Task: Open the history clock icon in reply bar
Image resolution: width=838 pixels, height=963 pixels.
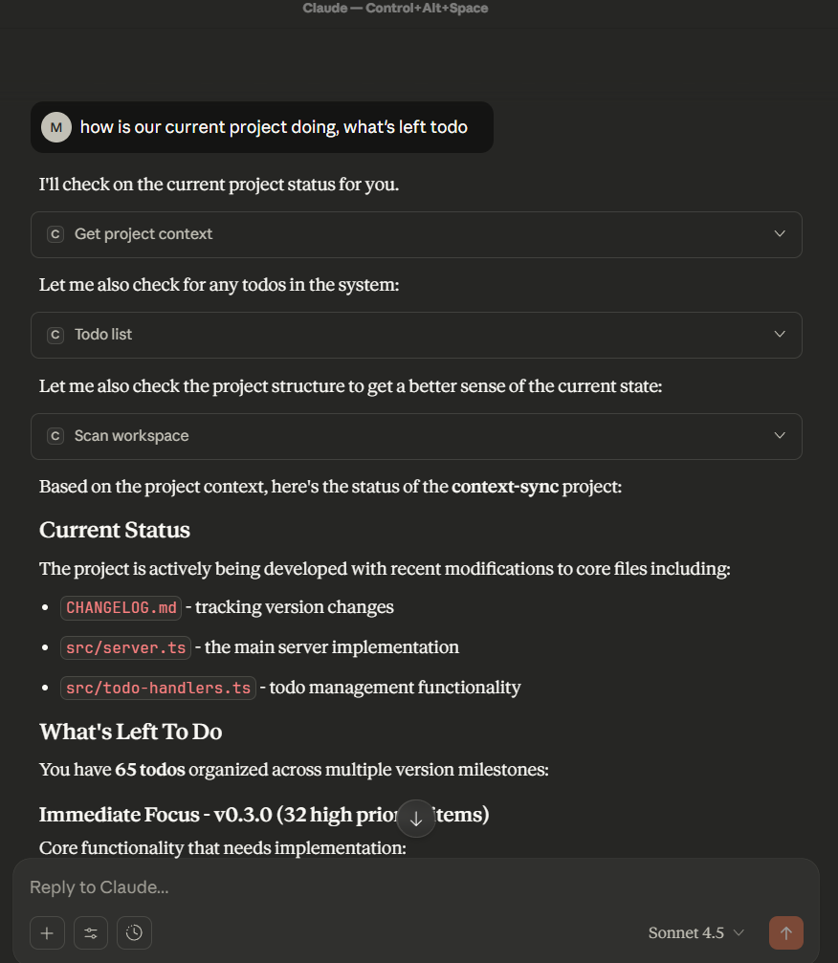Action: click(134, 932)
